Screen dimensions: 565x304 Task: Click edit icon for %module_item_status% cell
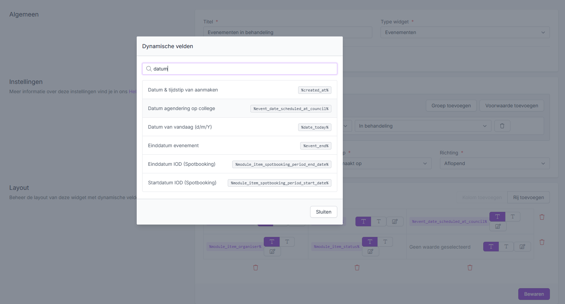[x=370, y=251]
